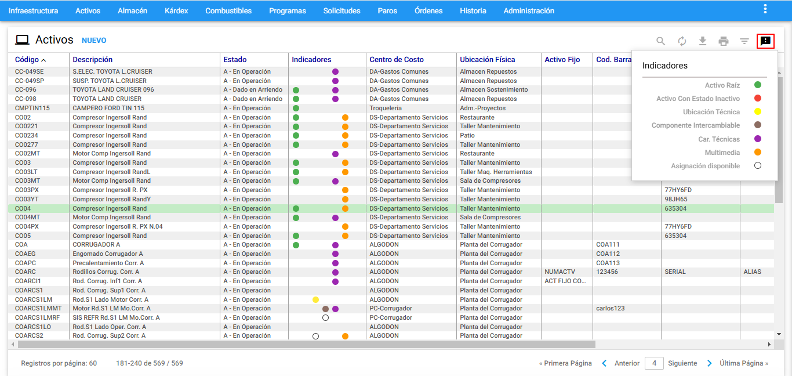The image size is (792, 376).
Task: Click the Registros por página: 60 text
Action: (x=59, y=363)
